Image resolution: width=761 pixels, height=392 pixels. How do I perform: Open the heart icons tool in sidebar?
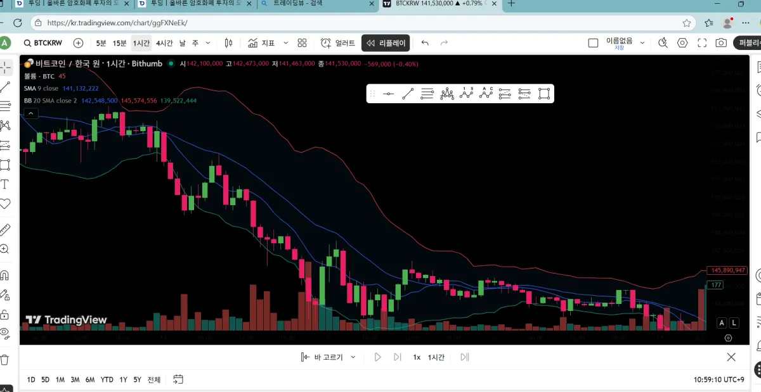pos(5,204)
